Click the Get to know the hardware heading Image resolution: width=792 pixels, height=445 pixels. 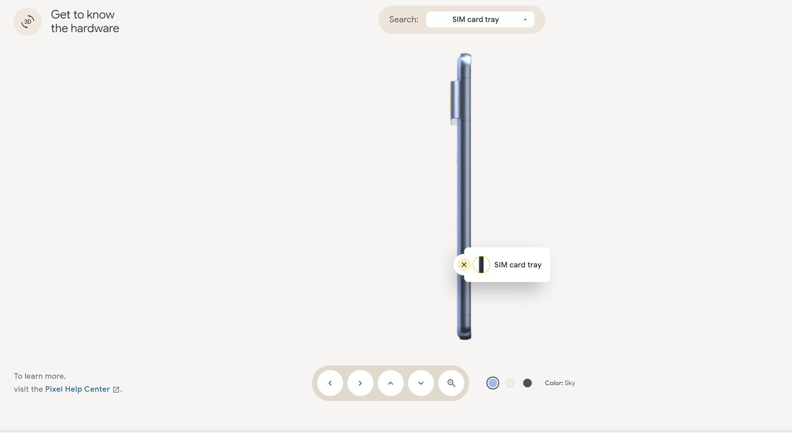tap(85, 21)
